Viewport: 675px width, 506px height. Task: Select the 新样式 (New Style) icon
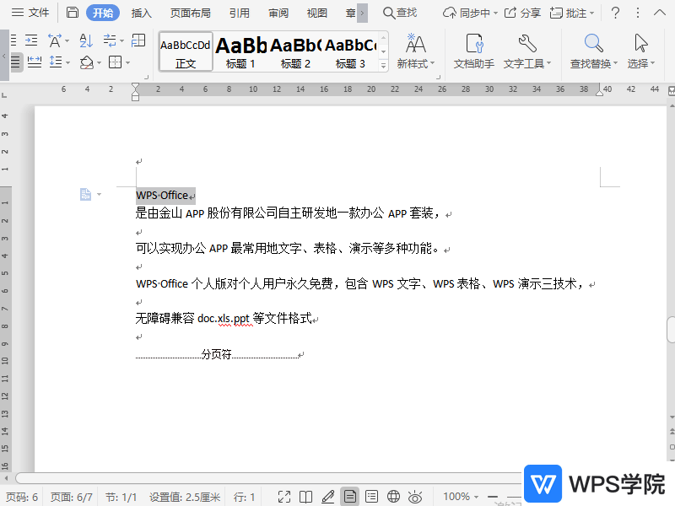click(x=416, y=51)
